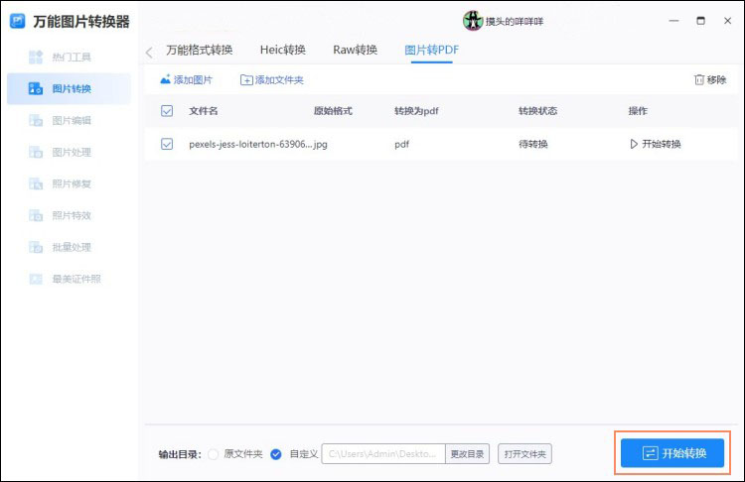Open 照片修复 in the sidebar
This screenshot has width=745, height=482.
point(60,184)
